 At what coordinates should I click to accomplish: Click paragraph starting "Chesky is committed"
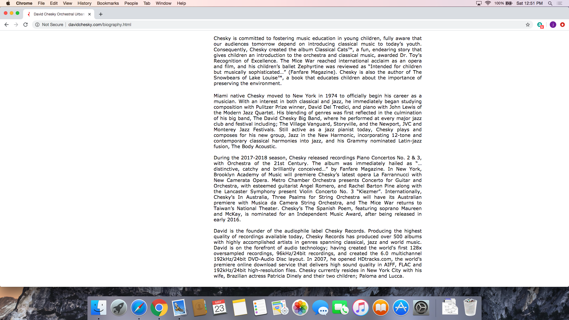coord(317,61)
